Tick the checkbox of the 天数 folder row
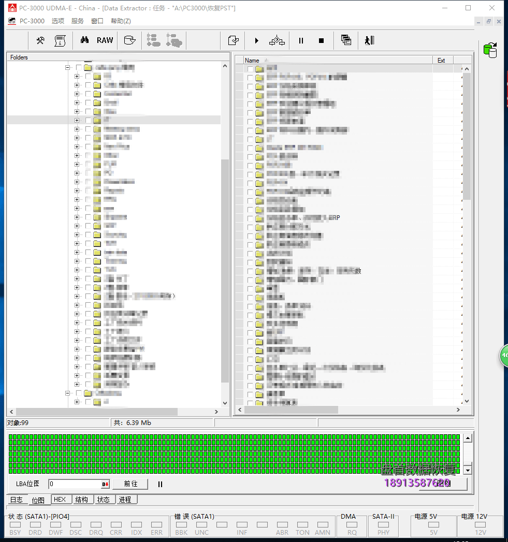The width and height of the screenshot is (508, 542). pyautogui.click(x=250, y=271)
